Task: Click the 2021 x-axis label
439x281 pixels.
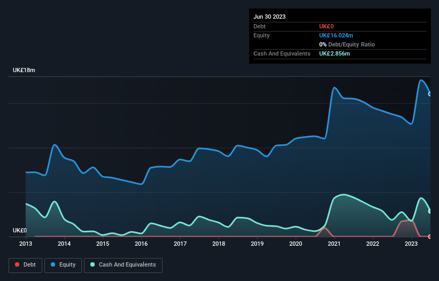Action: pos(334,244)
